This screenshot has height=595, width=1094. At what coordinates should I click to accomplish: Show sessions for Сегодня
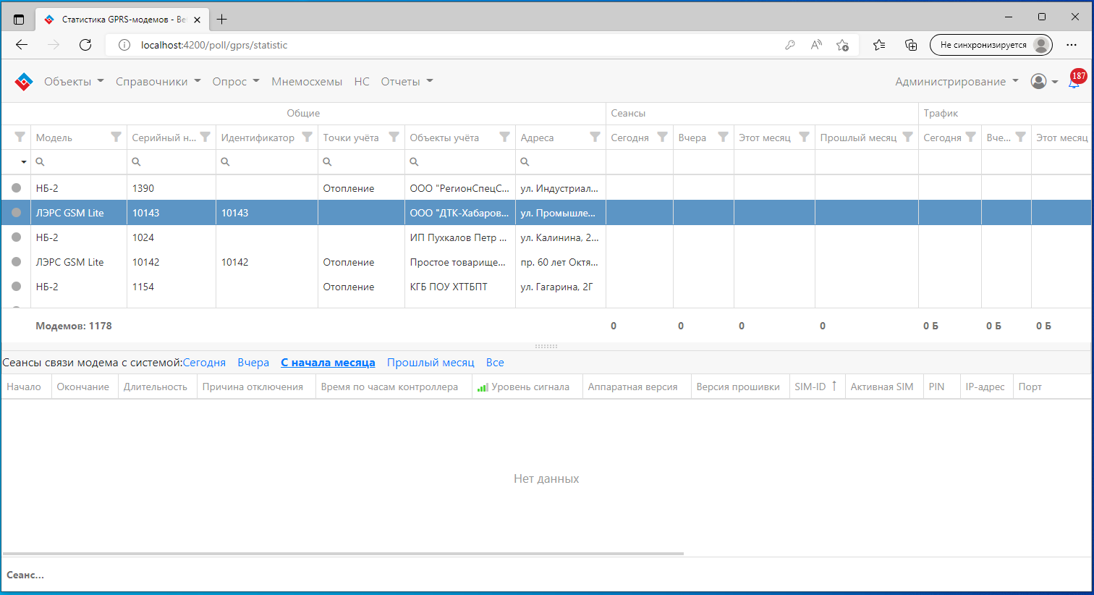click(204, 363)
